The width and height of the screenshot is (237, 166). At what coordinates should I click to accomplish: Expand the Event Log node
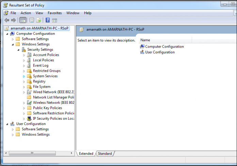(x=24, y=66)
